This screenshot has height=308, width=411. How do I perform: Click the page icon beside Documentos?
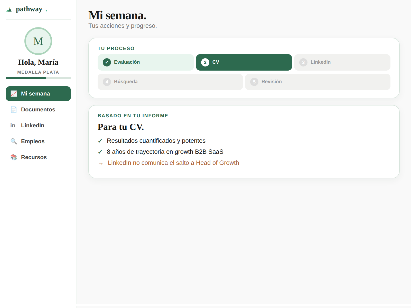[x=14, y=110]
